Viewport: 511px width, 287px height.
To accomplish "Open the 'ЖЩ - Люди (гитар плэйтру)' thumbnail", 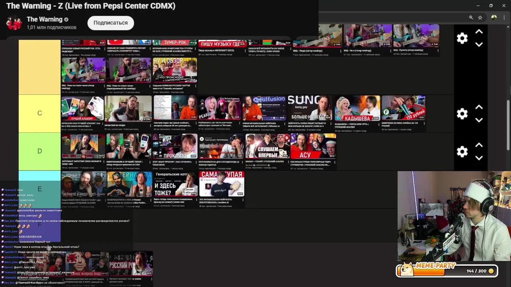I will point(317,36).
